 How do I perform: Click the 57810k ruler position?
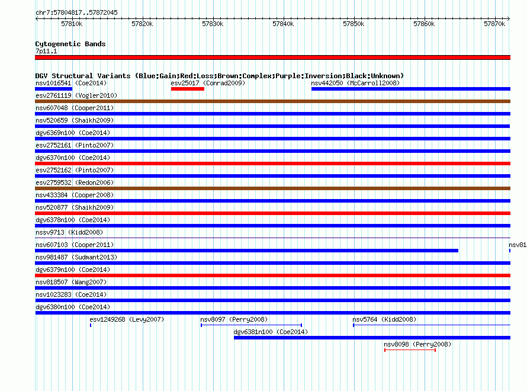pyautogui.click(x=72, y=24)
